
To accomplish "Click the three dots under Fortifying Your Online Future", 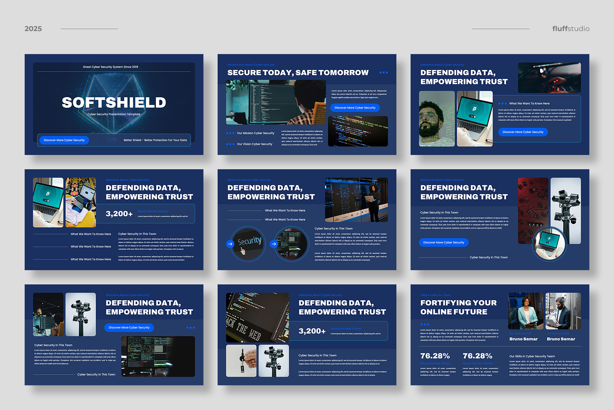I will pyautogui.click(x=425, y=324).
